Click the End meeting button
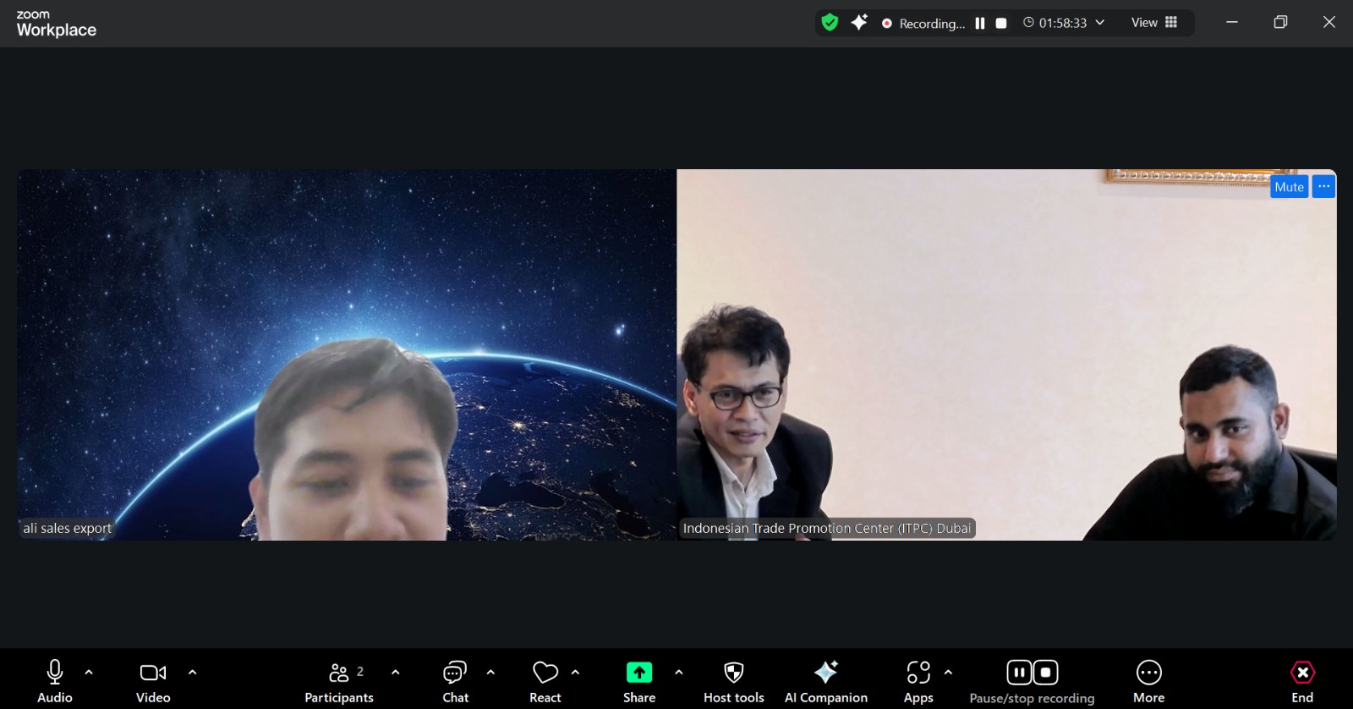Viewport: 1353px width, 709px height. pos(1302,681)
